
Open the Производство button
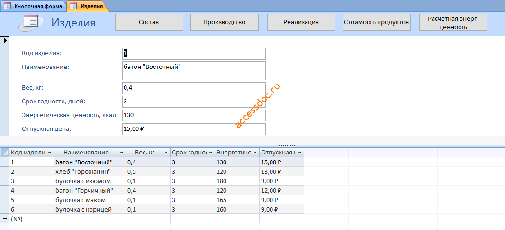click(225, 22)
